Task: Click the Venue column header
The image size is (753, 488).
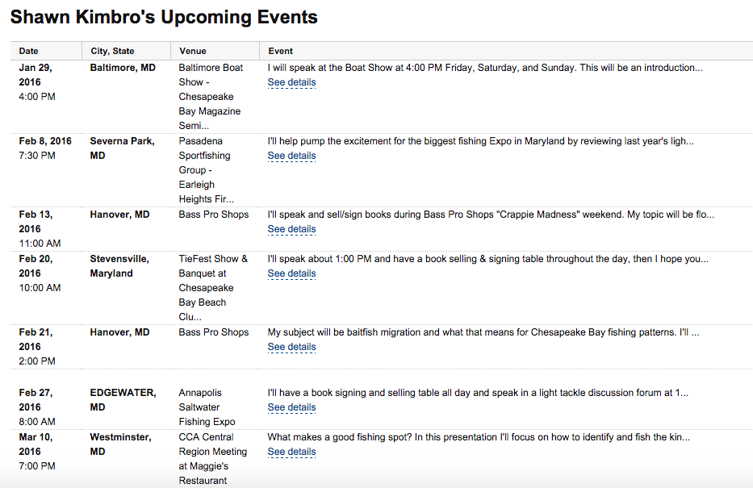Action: pyautogui.click(x=193, y=51)
